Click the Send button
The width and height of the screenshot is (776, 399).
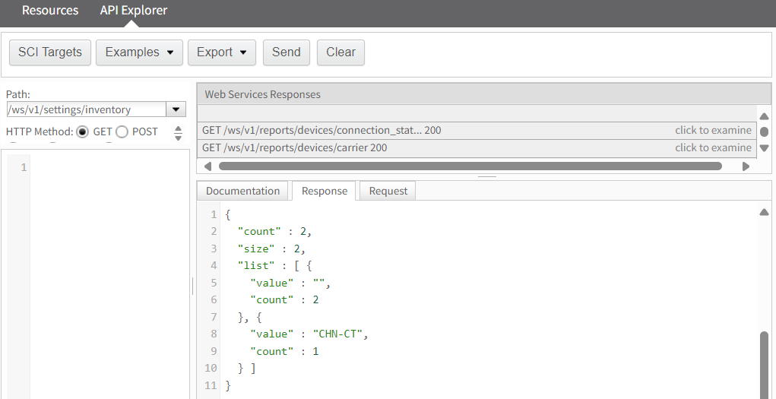[x=286, y=52]
